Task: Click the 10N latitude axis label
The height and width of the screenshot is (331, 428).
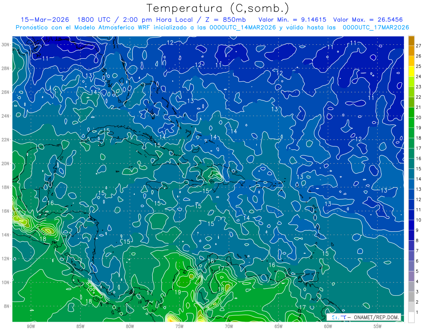Action: pos(6,282)
